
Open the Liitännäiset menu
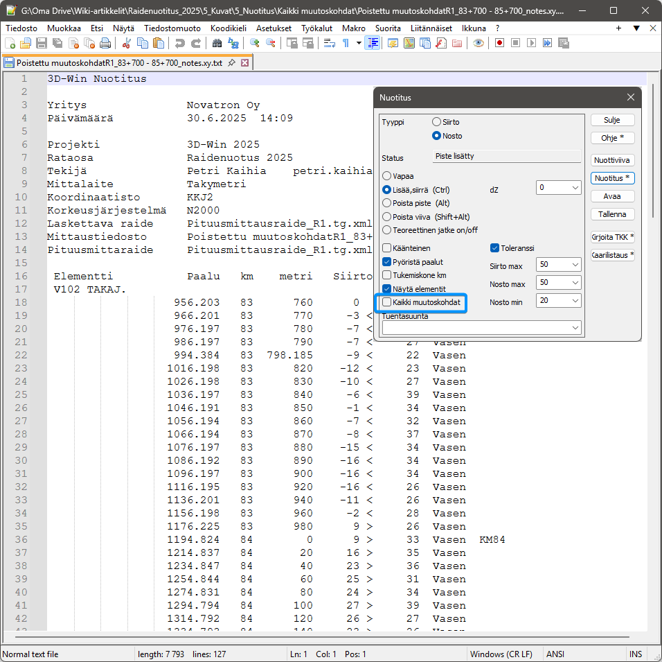[431, 28]
